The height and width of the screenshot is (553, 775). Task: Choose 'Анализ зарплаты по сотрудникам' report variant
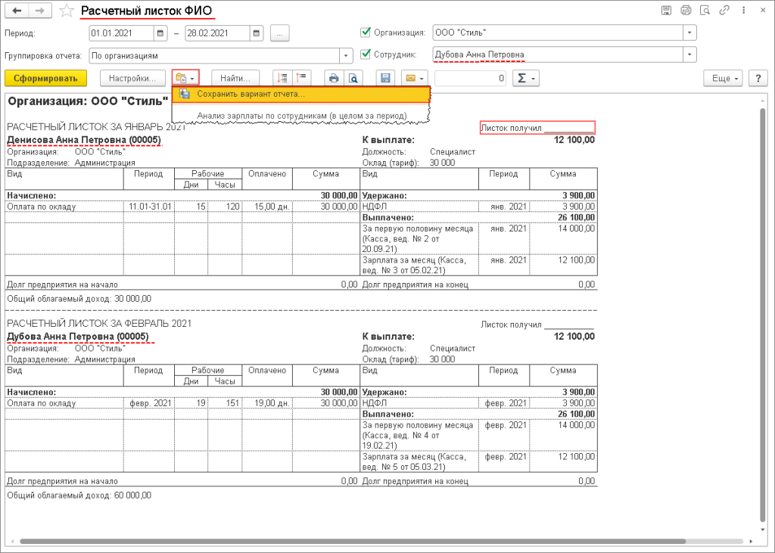coord(301,115)
